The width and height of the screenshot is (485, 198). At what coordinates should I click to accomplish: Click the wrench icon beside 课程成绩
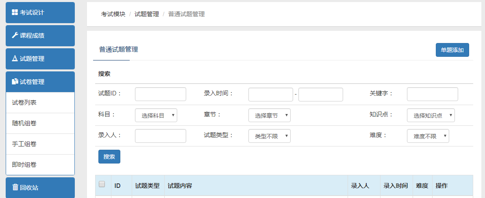(15, 35)
